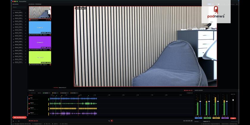Screen dimensions: 250x125
Task: Toggle record arm on Guest 2 track
Action: [29, 104]
